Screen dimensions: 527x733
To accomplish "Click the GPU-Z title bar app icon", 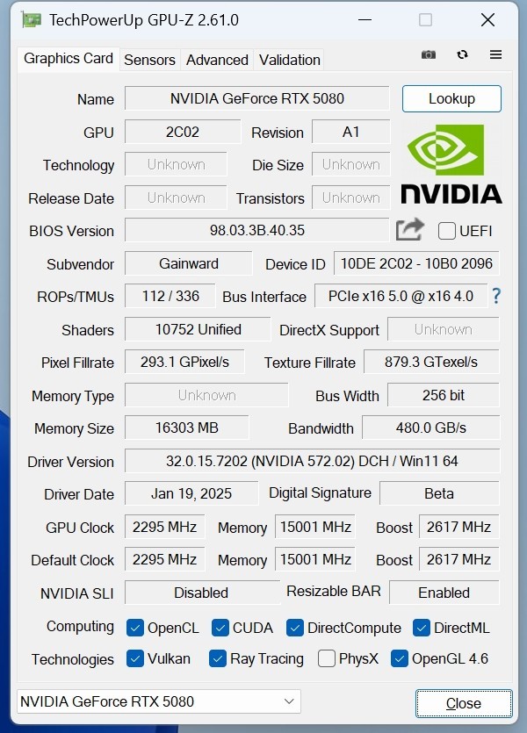I will coord(32,19).
